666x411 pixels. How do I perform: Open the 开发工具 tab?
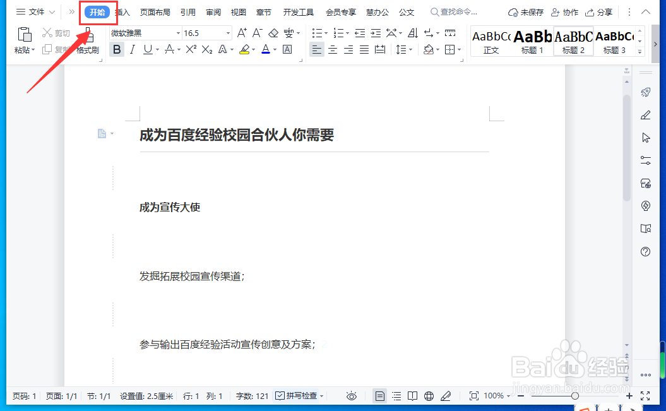(x=298, y=13)
